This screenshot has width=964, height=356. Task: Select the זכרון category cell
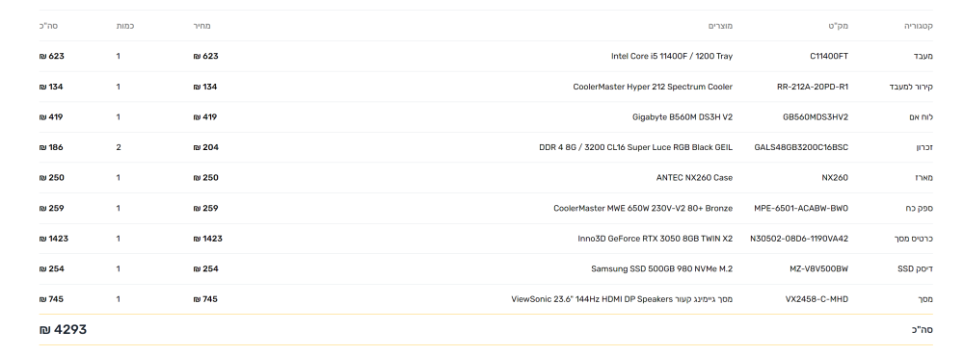click(924, 147)
